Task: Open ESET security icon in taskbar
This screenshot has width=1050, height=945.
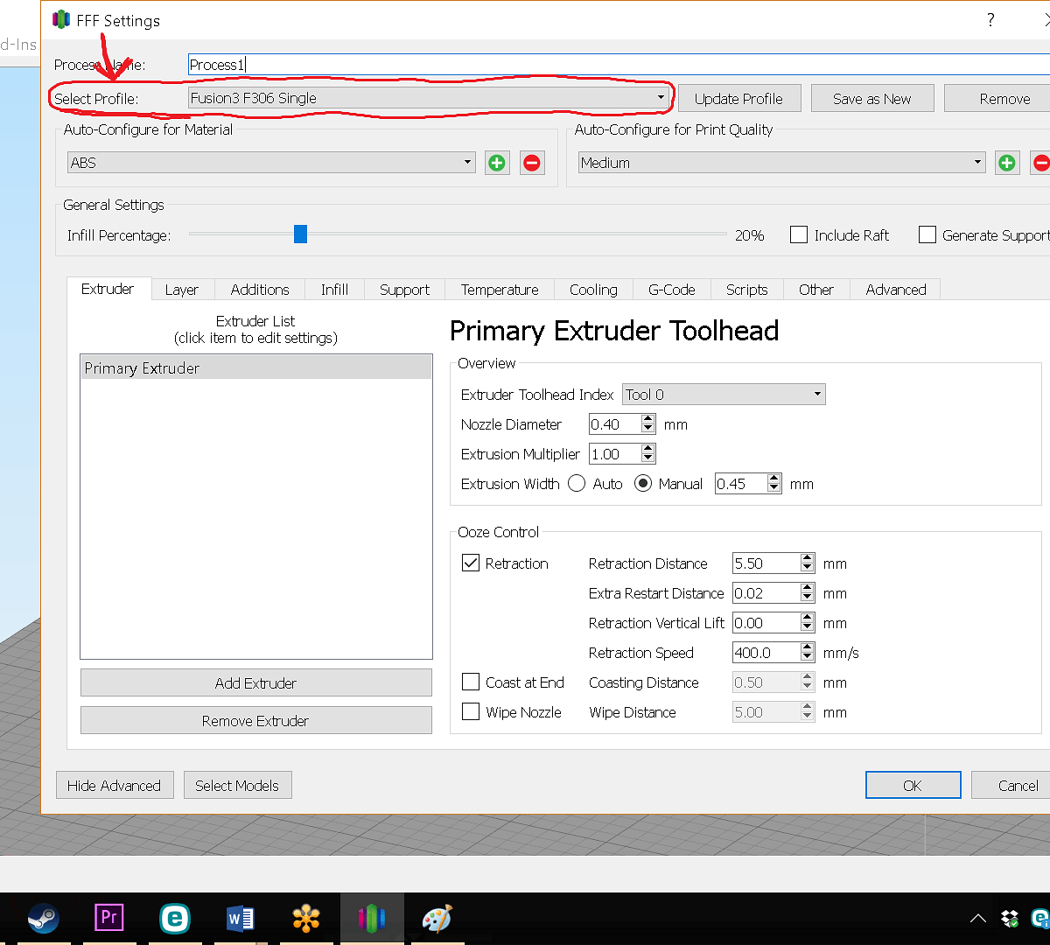Action: click(x=175, y=919)
